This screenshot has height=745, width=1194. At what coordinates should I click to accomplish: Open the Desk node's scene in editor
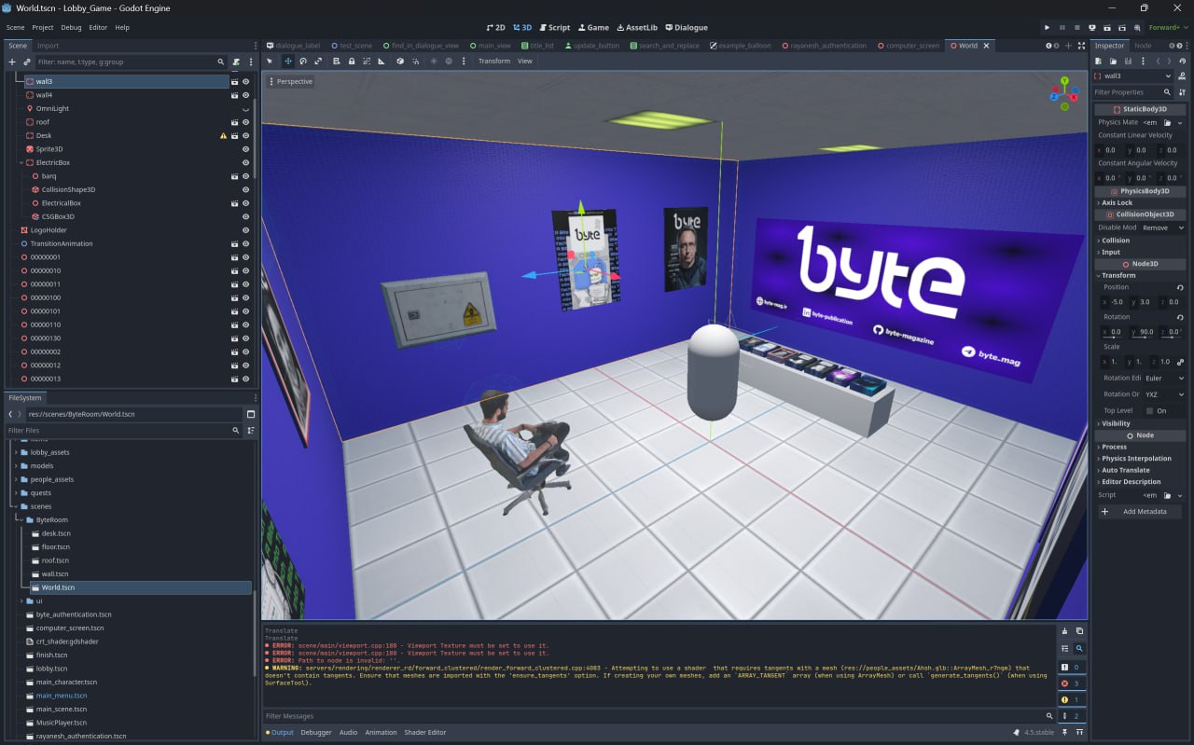[x=235, y=136]
